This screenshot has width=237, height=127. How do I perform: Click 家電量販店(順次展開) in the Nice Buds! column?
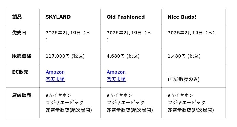tap(191, 110)
